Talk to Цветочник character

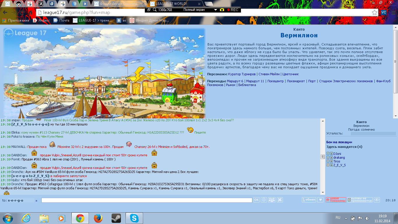point(290,74)
